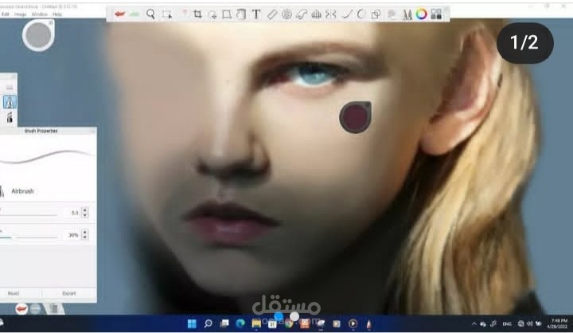Enable Predictive Stroke
Viewport: 573px width, 333px height.
361,14
